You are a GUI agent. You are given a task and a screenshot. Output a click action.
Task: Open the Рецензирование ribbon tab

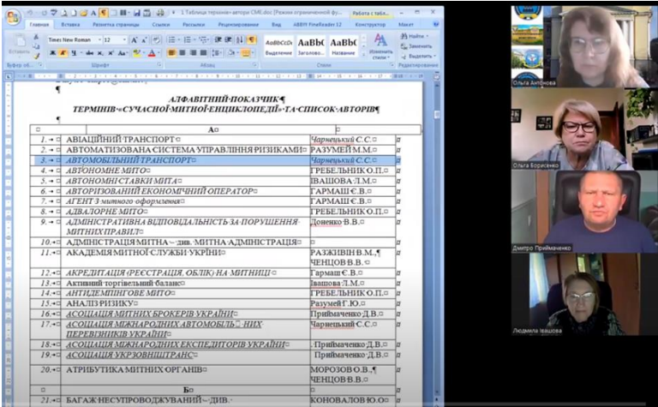point(238,24)
